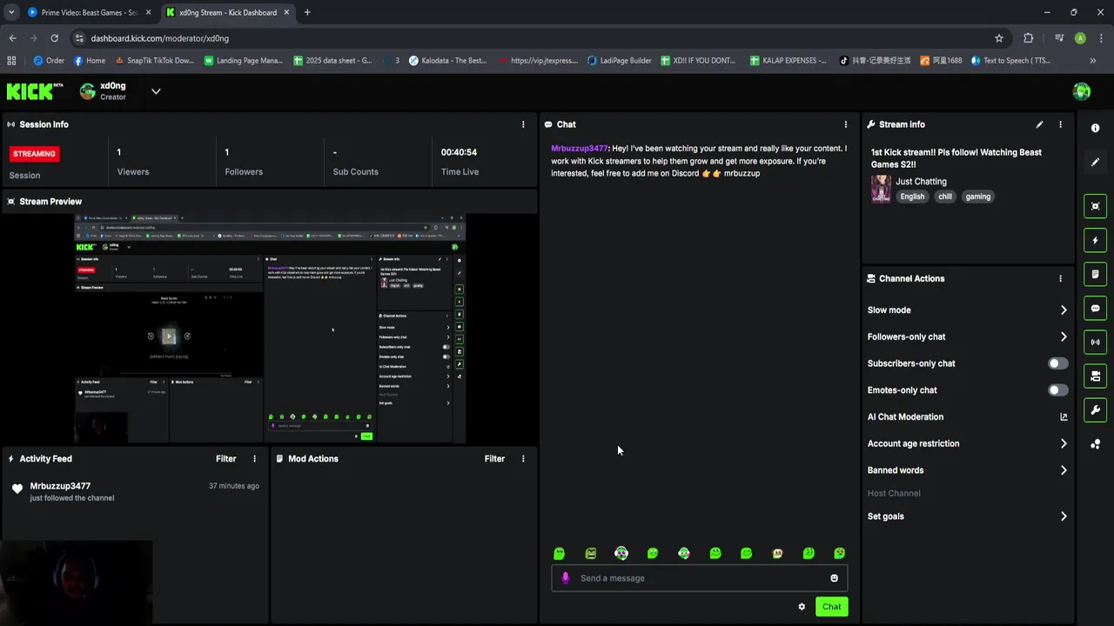Click the three-dots cluster icon in sidebar
Screen dimensions: 1114x626
[x=1095, y=444]
